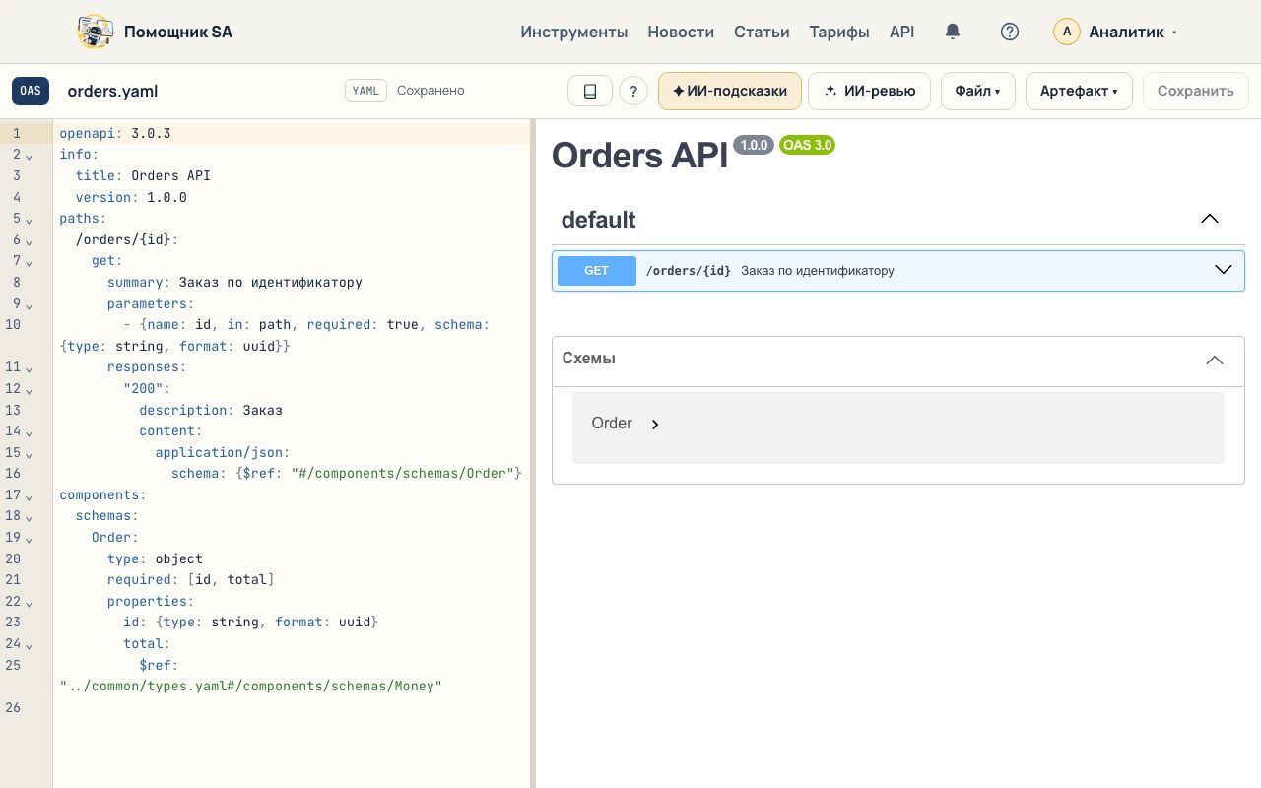
Task: Open the API navigation link
Action: point(902,32)
